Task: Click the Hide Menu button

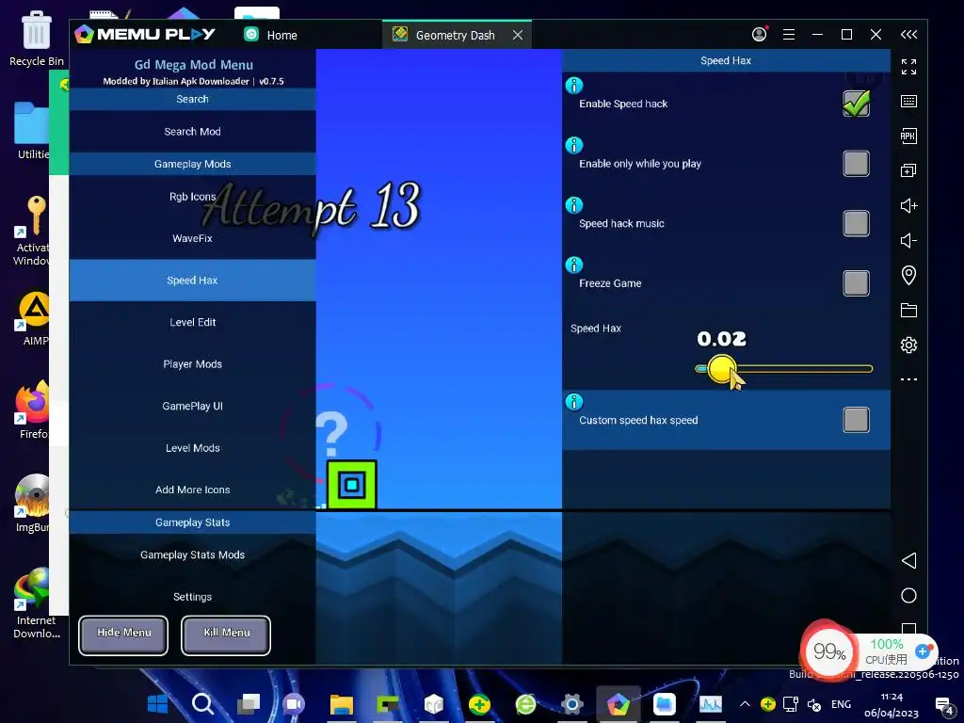Action: [123, 635]
